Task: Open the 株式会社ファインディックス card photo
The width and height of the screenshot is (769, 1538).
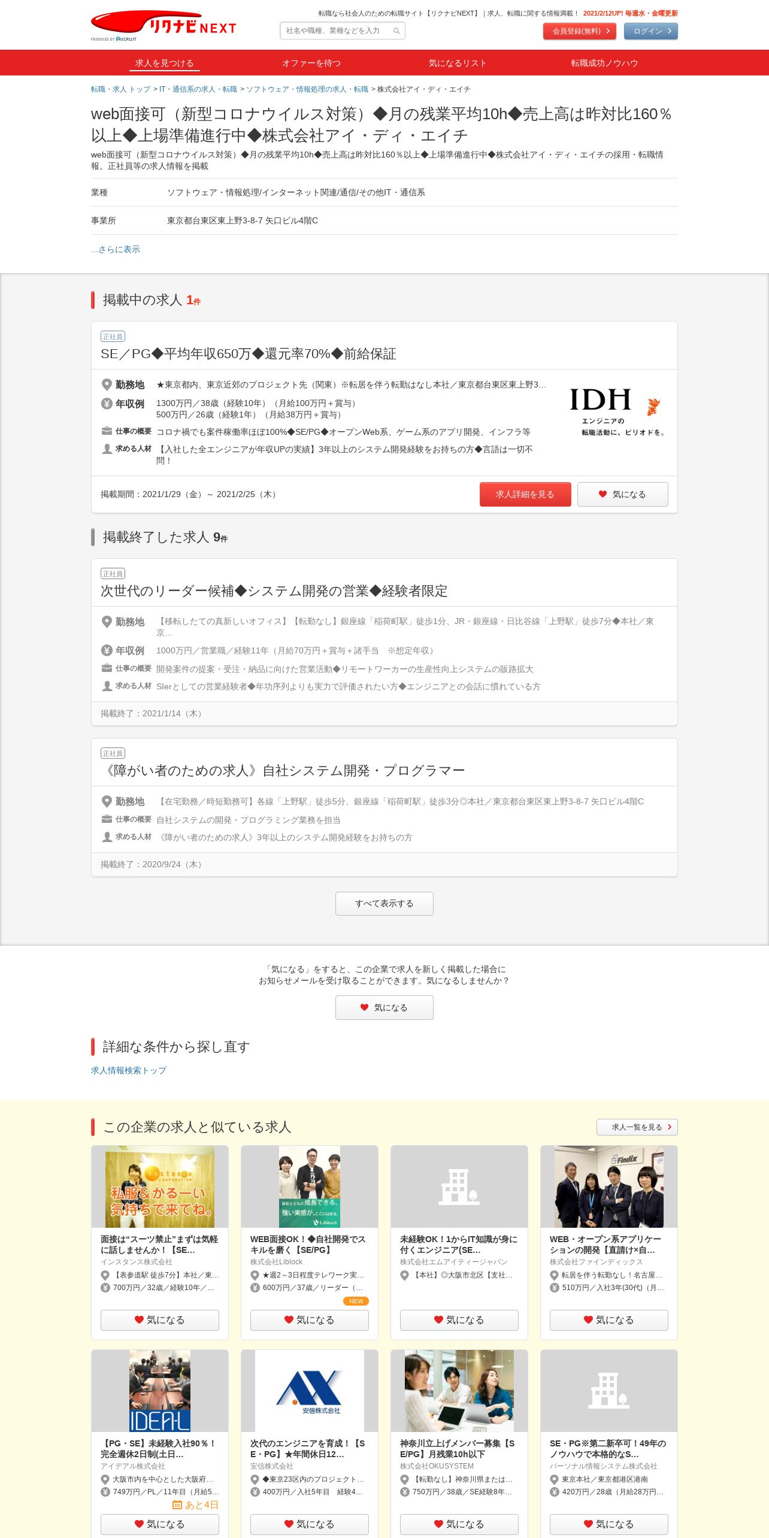Action: click(609, 1186)
